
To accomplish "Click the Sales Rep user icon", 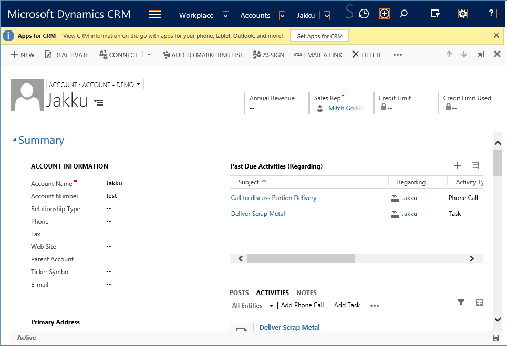I will pos(320,108).
